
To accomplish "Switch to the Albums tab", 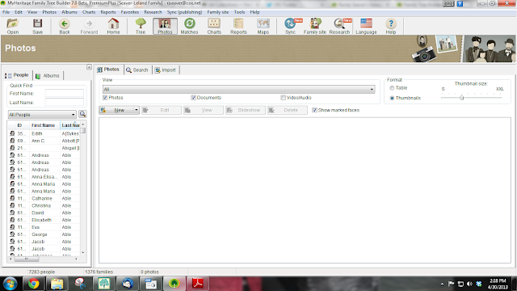I will tap(48, 75).
